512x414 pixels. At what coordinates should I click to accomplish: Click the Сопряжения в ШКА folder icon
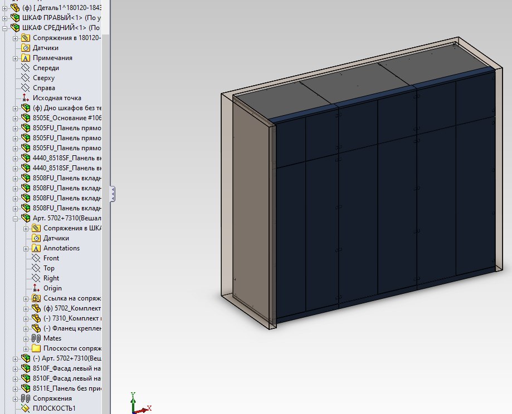(x=36, y=228)
